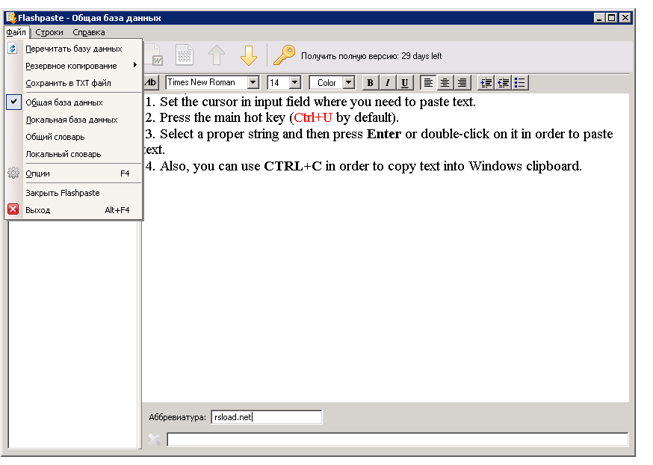Increase paragraph indent
The height and width of the screenshot is (465, 653).
486,82
